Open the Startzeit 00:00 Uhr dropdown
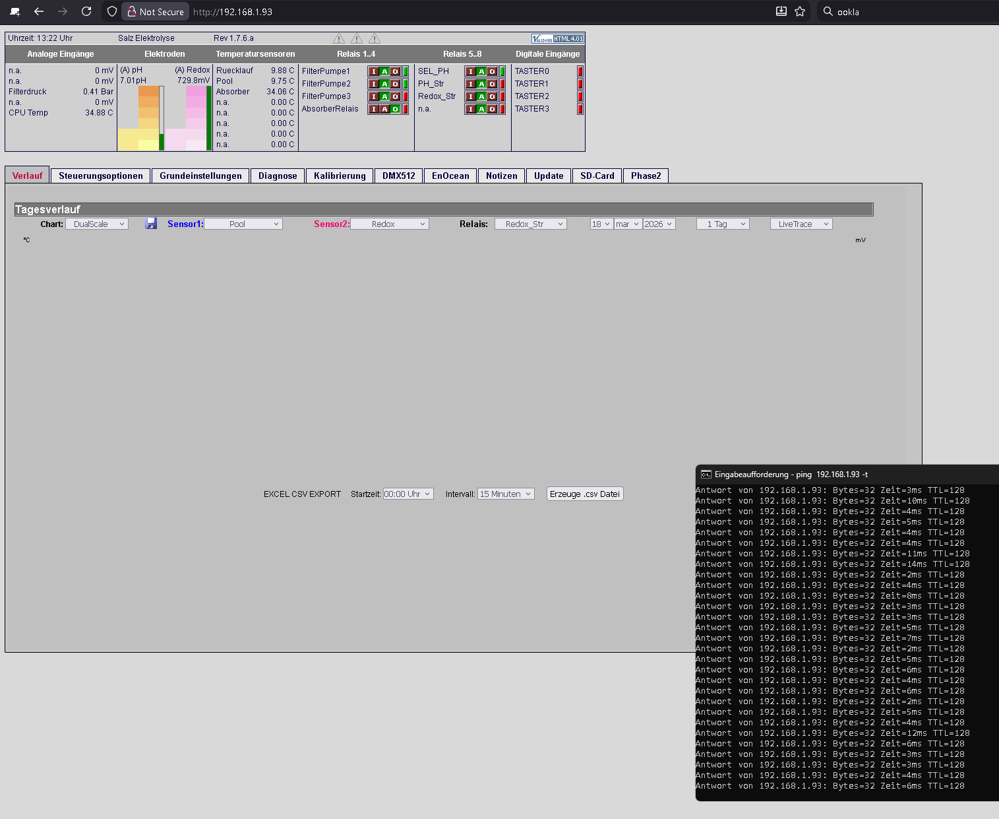Screen dimensions: 999x819 (408, 494)
